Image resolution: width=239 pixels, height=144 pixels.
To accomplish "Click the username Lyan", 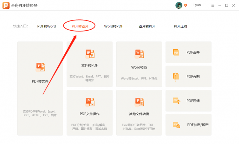I will click(197, 5).
